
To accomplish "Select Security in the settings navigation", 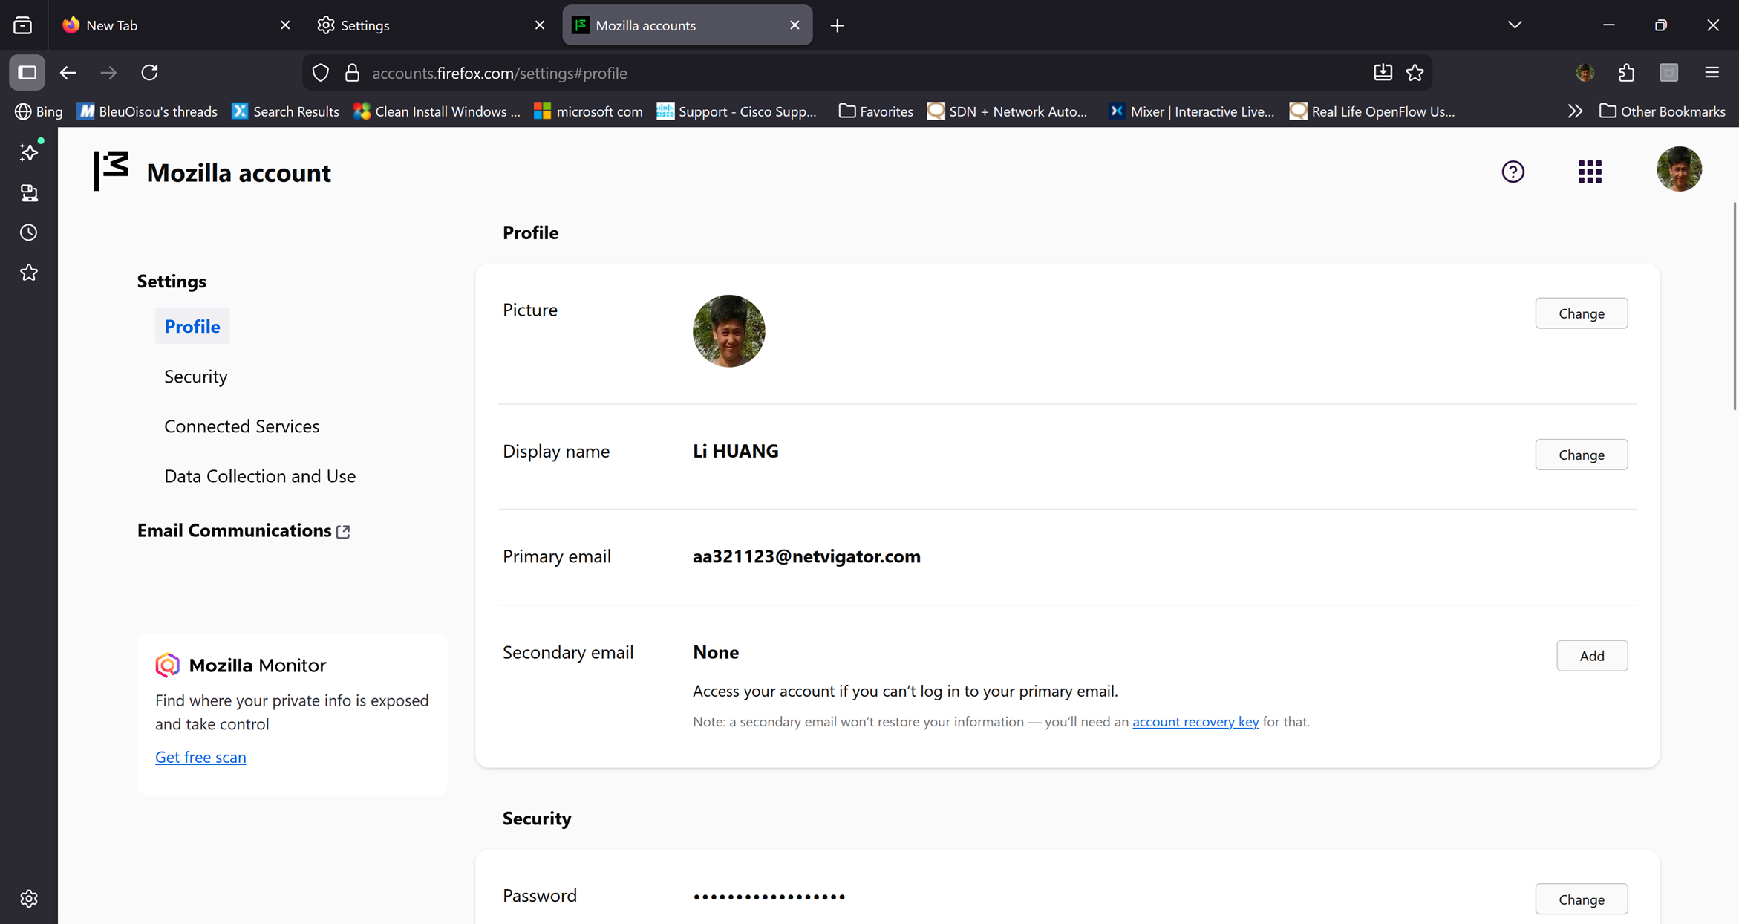I will [x=196, y=377].
